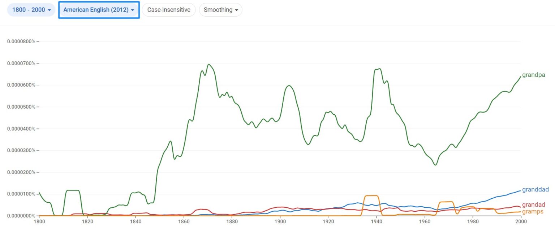
Task: Click the 2000 x-axis year label
Action: tap(521, 221)
